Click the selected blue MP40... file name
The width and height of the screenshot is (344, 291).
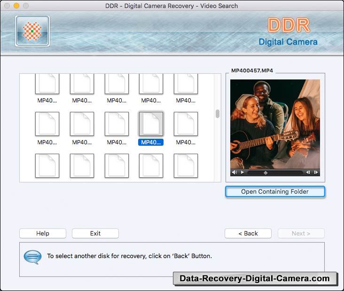(151, 142)
